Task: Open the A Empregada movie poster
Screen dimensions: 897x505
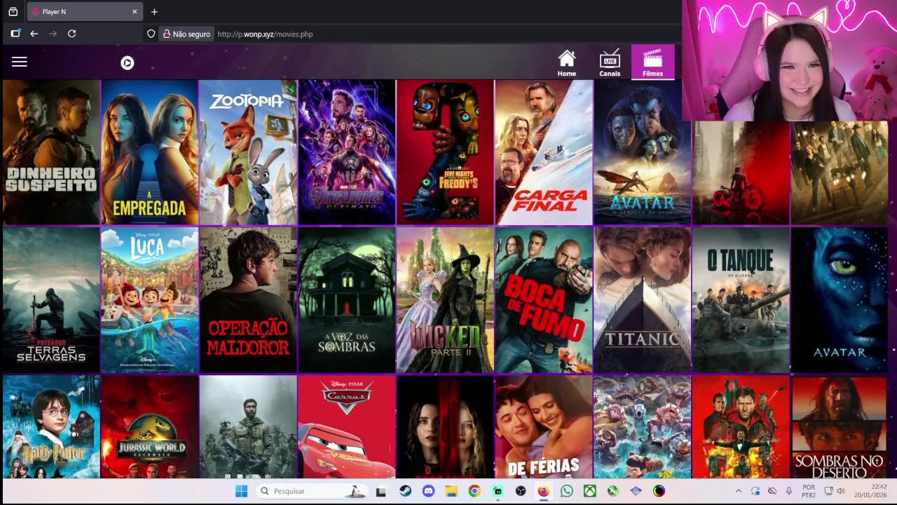Action: tap(149, 152)
